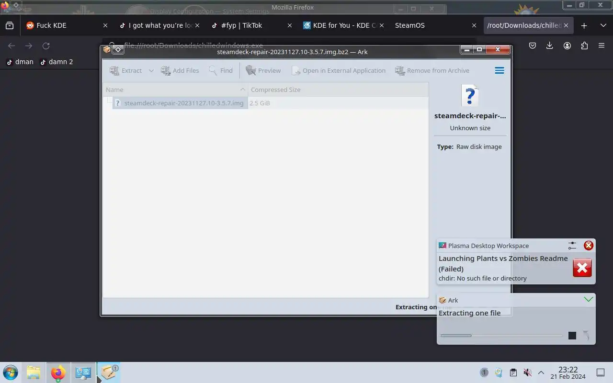Click Open in External Application

[x=338, y=70]
